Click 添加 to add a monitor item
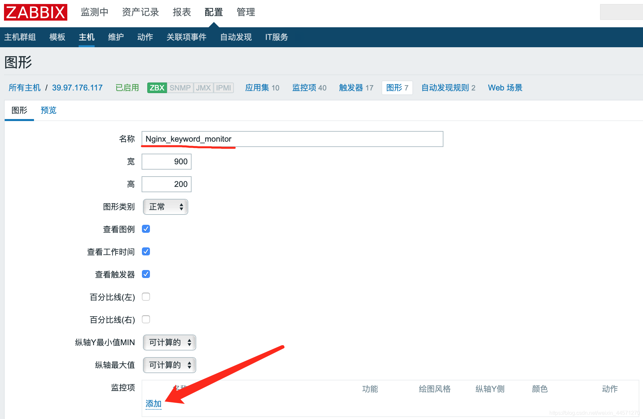The width and height of the screenshot is (643, 419). click(x=154, y=404)
